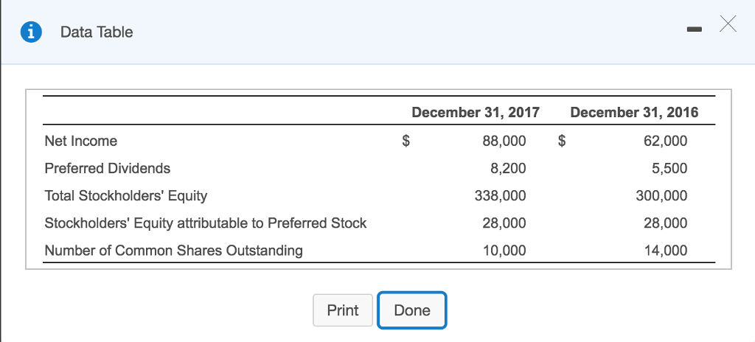
Task: Click the Net Income row label
Action: point(80,141)
